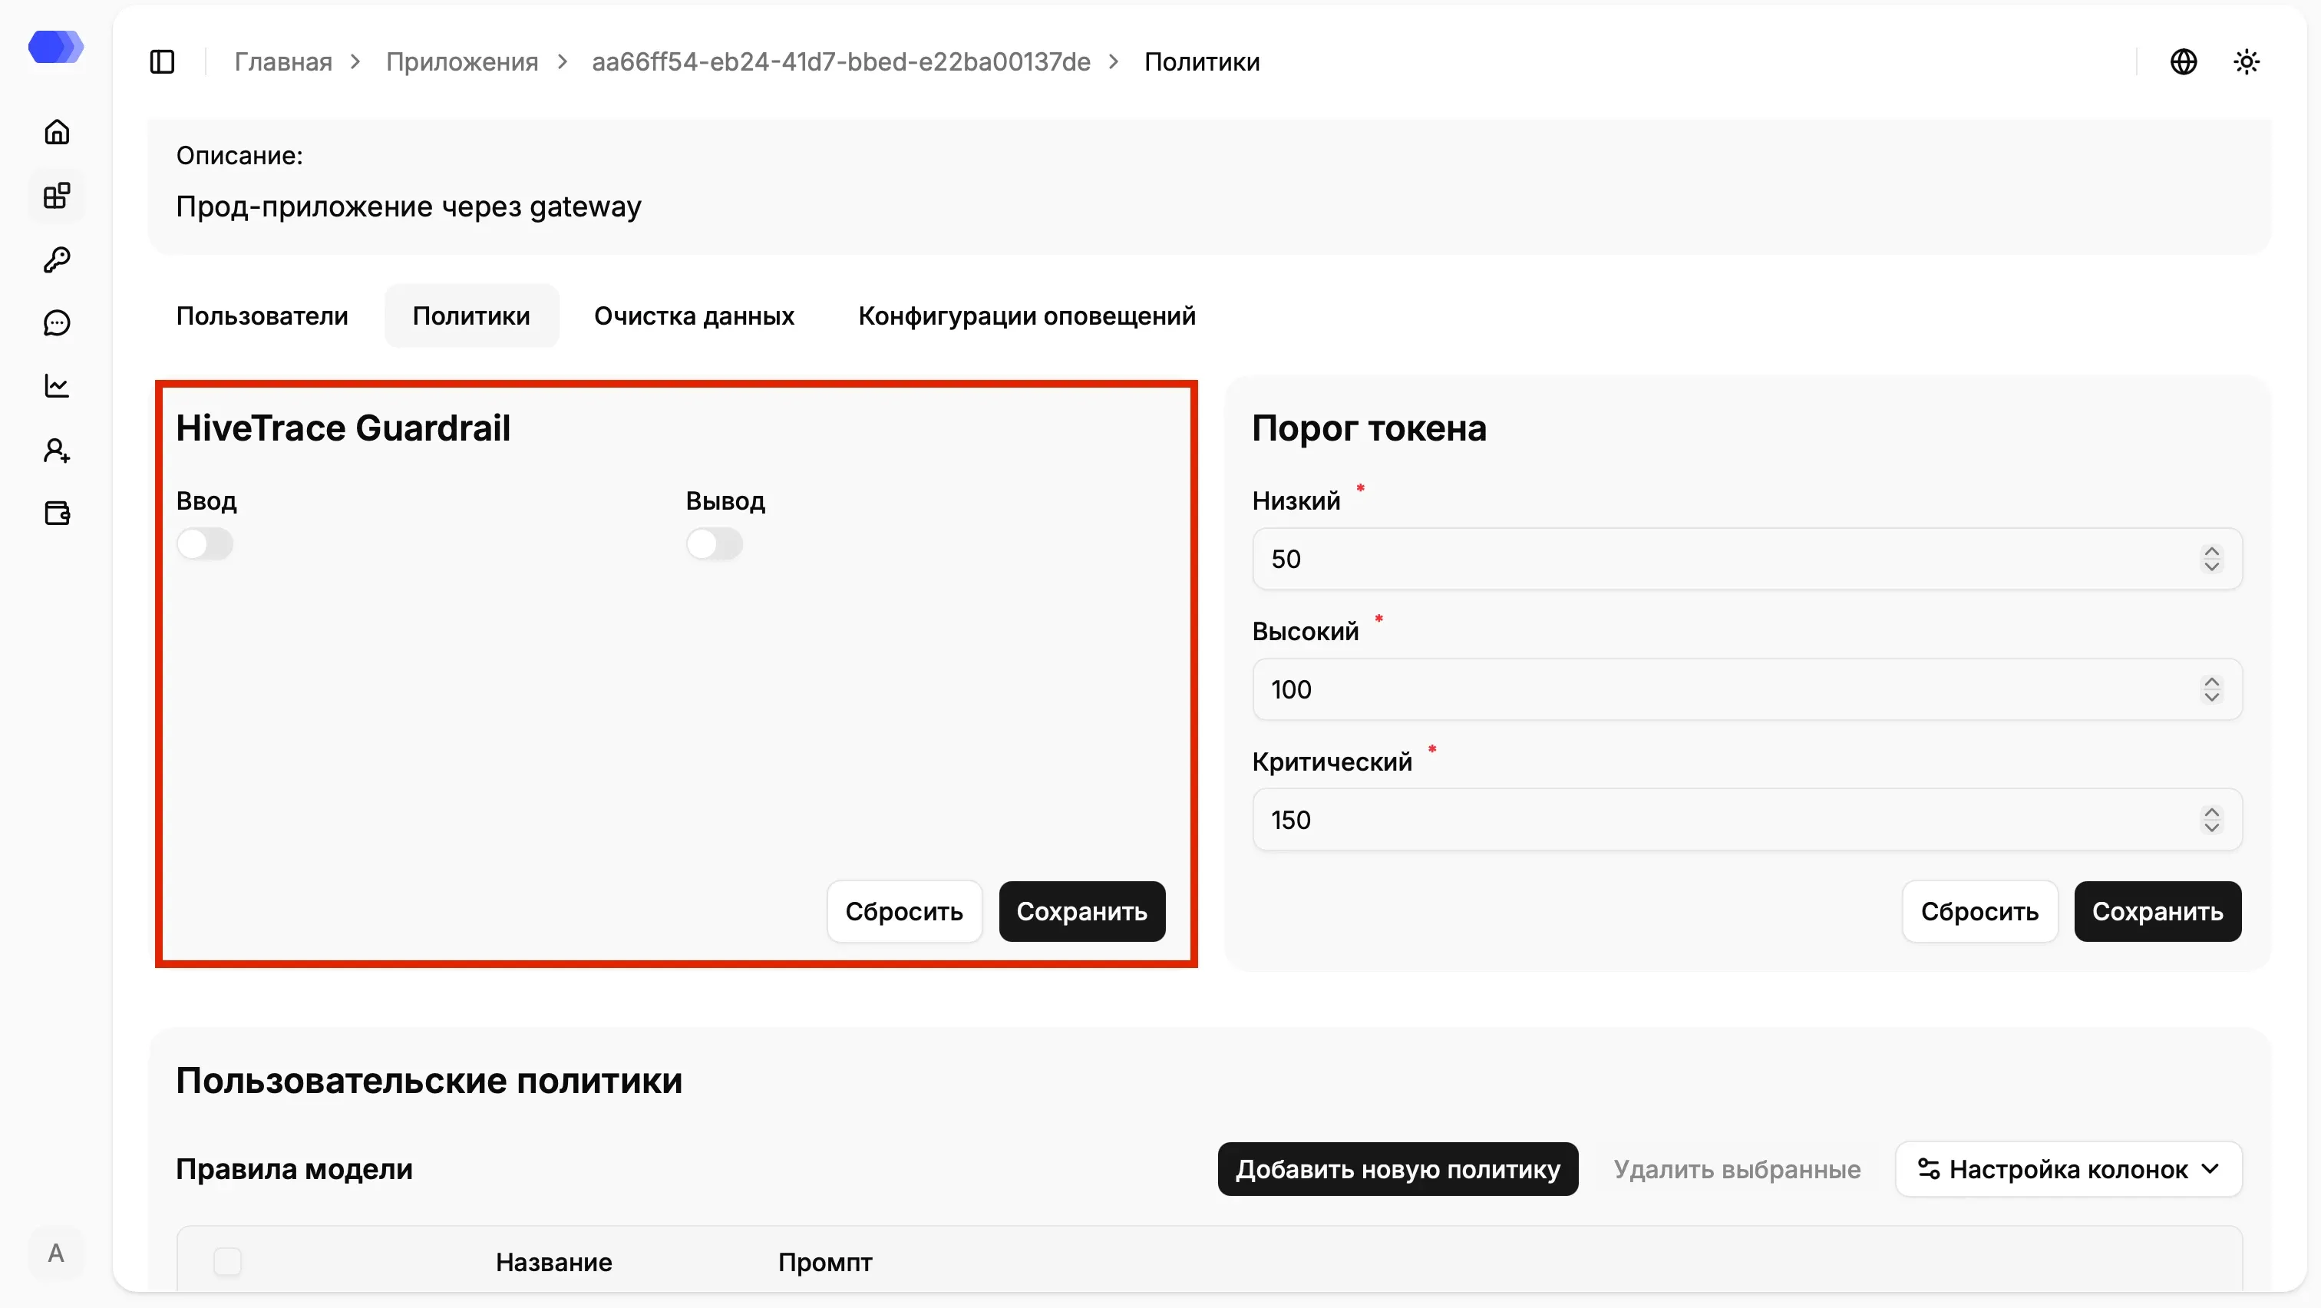Focus the Высокий input with value 100
Image resolution: width=2321 pixels, height=1308 pixels.
pos(1746,689)
